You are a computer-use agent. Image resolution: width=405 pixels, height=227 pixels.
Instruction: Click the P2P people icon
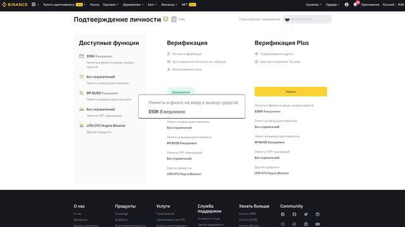click(x=82, y=109)
